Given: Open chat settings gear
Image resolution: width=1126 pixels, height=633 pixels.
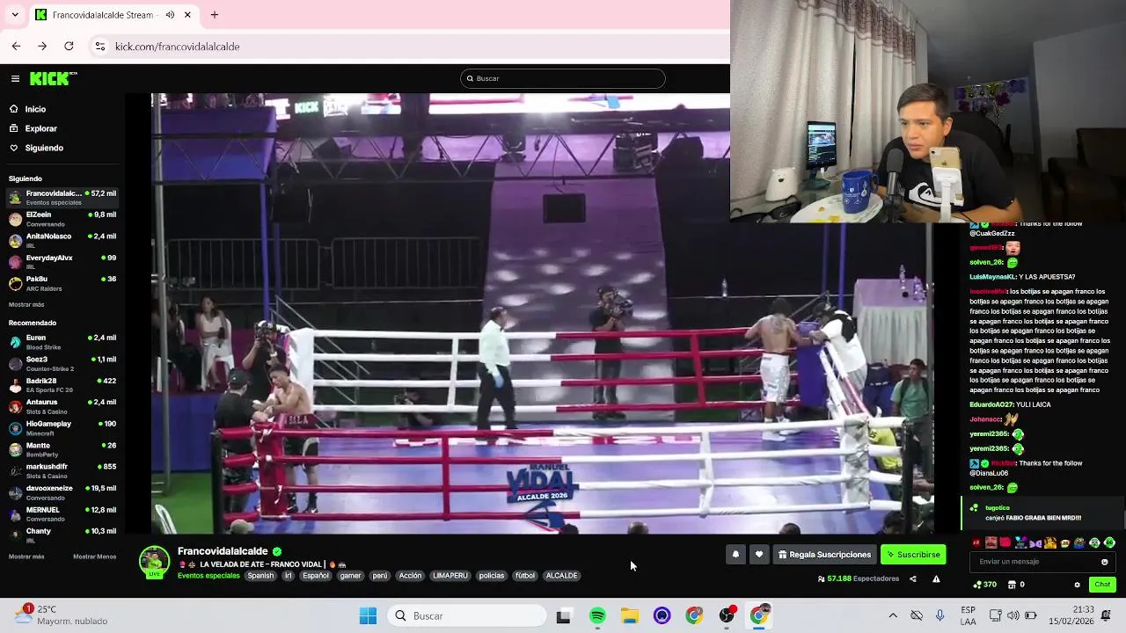Looking at the screenshot, I should pos(1077,585).
